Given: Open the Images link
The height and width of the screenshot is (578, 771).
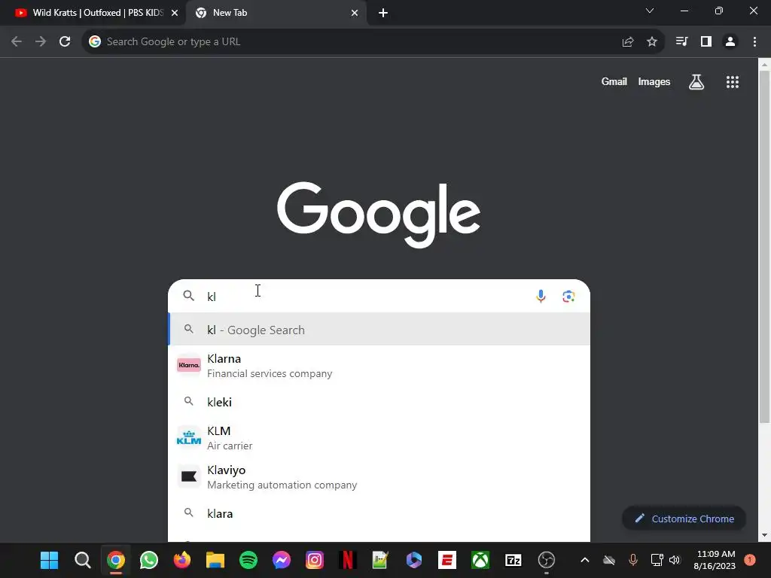Looking at the screenshot, I should (654, 81).
